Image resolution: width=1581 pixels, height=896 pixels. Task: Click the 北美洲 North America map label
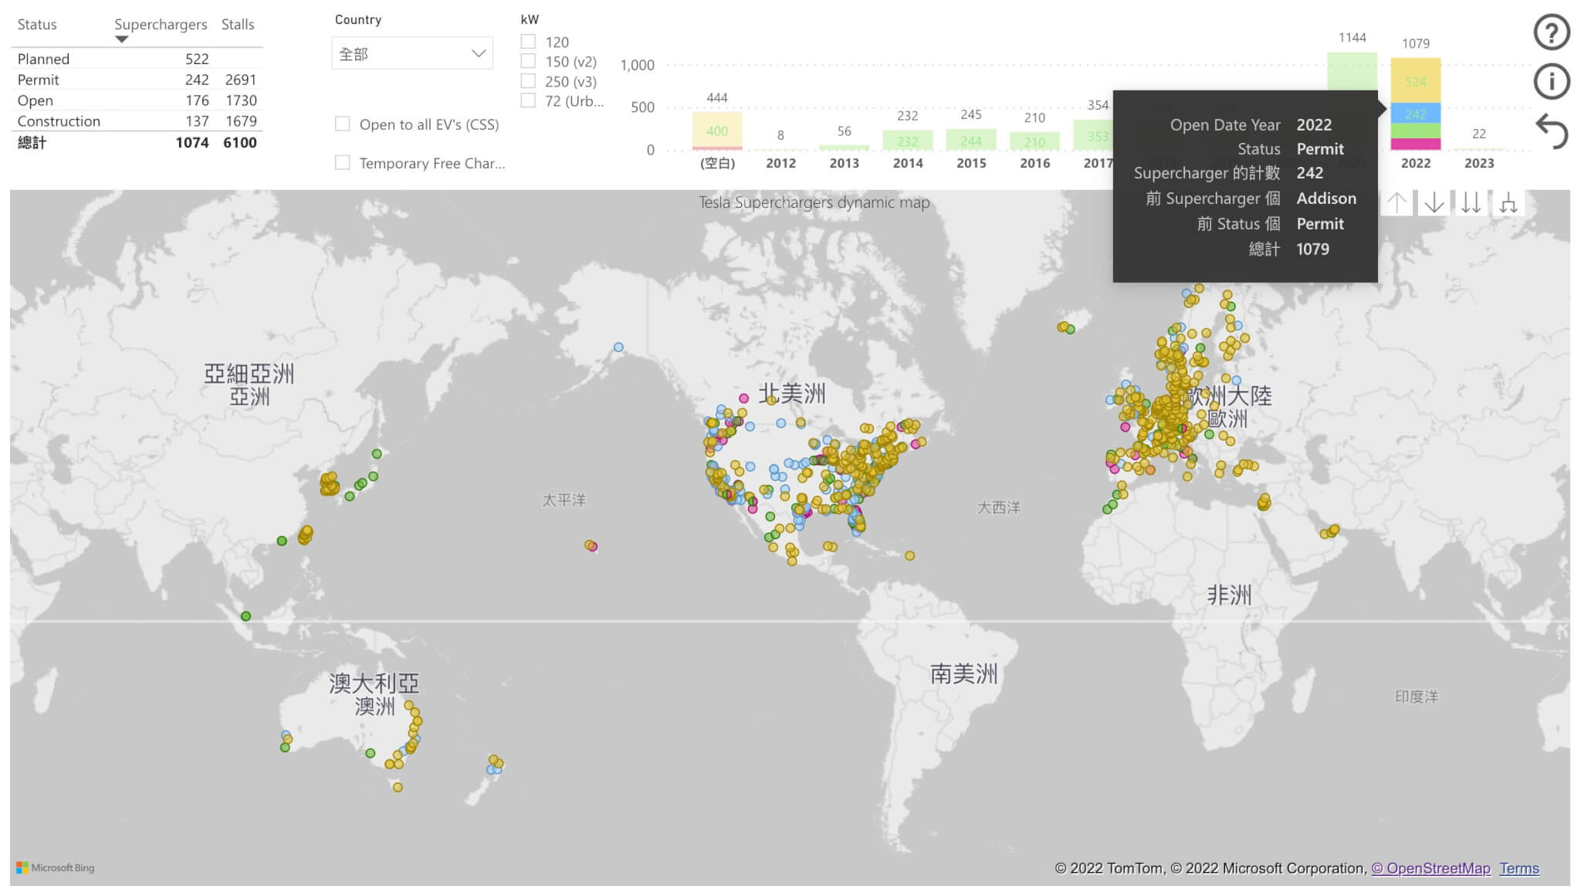pyautogui.click(x=792, y=394)
